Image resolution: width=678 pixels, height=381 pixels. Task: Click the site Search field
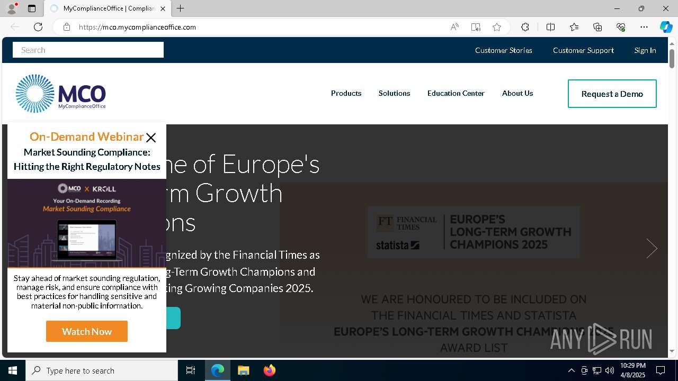click(88, 50)
